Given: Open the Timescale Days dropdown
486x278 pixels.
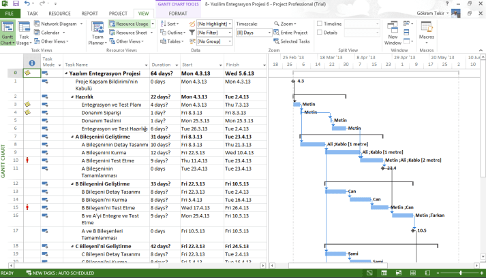Looking at the screenshot, I should click(x=249, y=32).
